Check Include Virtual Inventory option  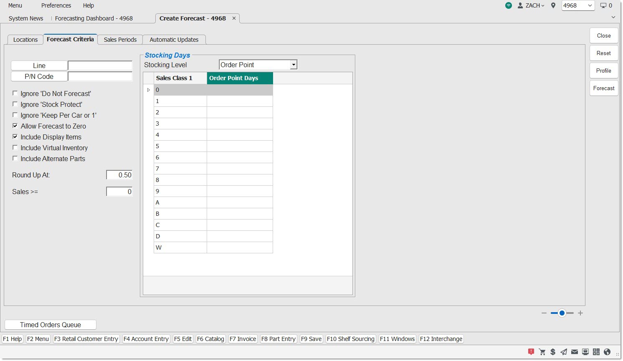(x=15, y=148)
